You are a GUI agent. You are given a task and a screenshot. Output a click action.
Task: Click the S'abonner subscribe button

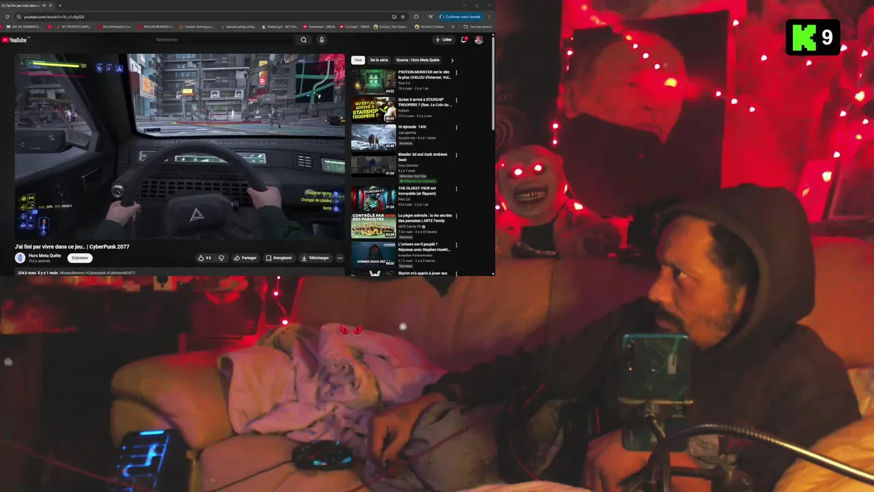[x=80, y=258]
